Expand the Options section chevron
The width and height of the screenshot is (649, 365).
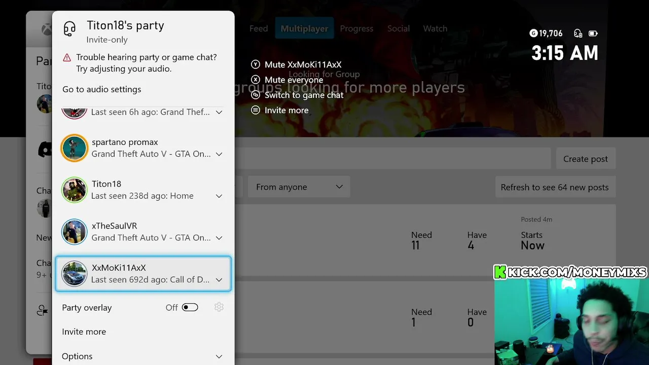pyautogui.click(x=219, y=356)
